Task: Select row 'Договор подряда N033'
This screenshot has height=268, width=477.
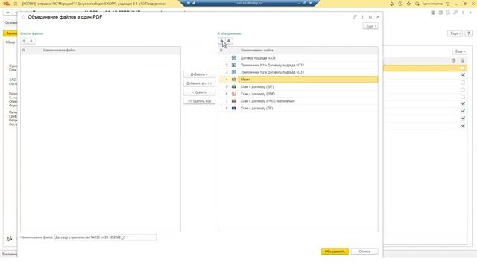Action: point(298,58)
